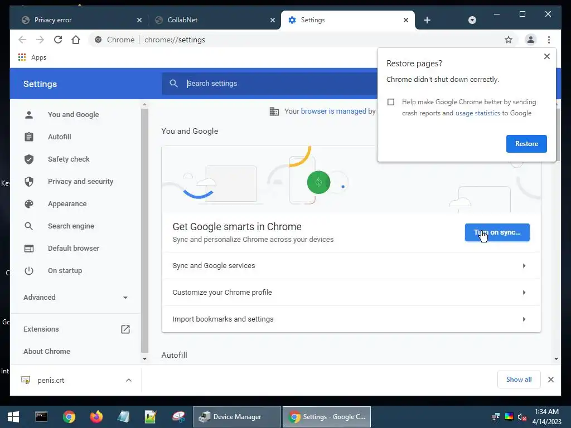Image resolution: width=571 pixels, height=428 pixels.
Task: Open the taskbar clock and date
Action: click(547, 417)
